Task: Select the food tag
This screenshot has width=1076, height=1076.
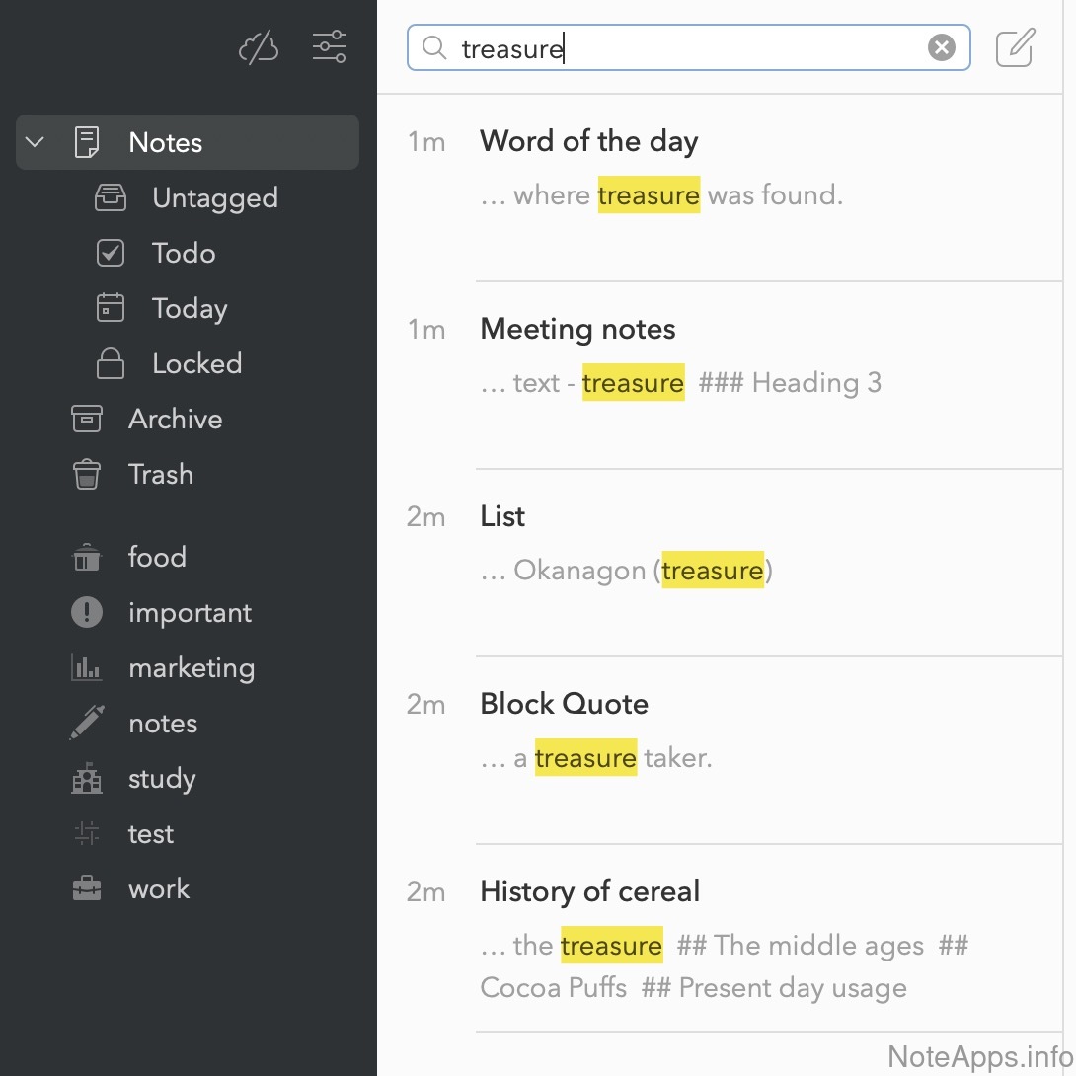Action: [156, 558]
